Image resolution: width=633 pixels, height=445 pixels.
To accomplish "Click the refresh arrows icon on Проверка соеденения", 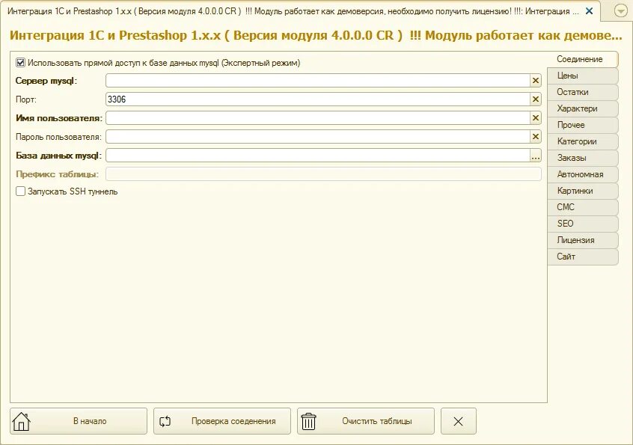I will pyautogui.click(x=165, y=421).
